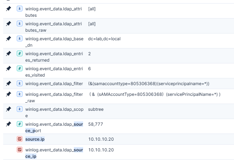Screen dimensions: 234x166
Task: Click the subtree scope value
Action: click(x=96, y=109)
